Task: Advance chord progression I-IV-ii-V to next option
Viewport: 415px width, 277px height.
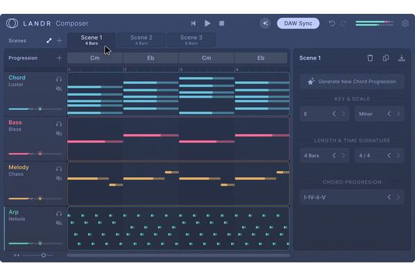Action: pos(398,197)
